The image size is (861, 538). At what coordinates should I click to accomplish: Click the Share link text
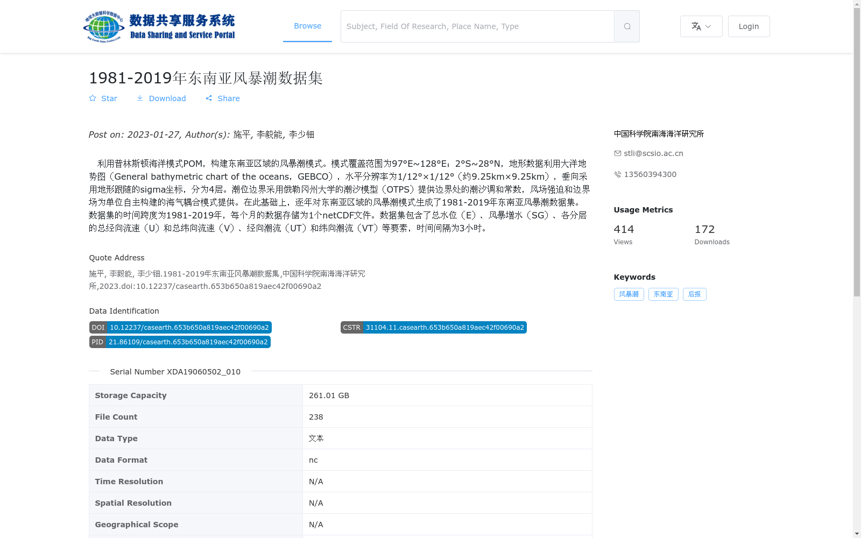click(x=229, y=98)
